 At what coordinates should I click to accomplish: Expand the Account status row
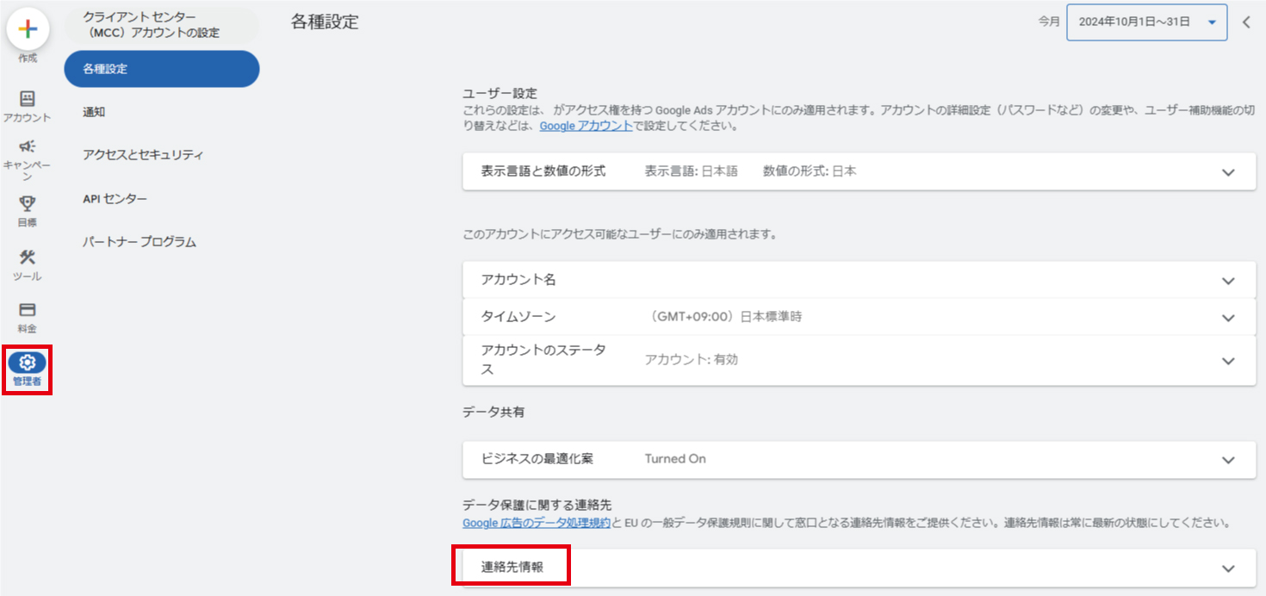pyautogui.click(x=1228, y=361)
